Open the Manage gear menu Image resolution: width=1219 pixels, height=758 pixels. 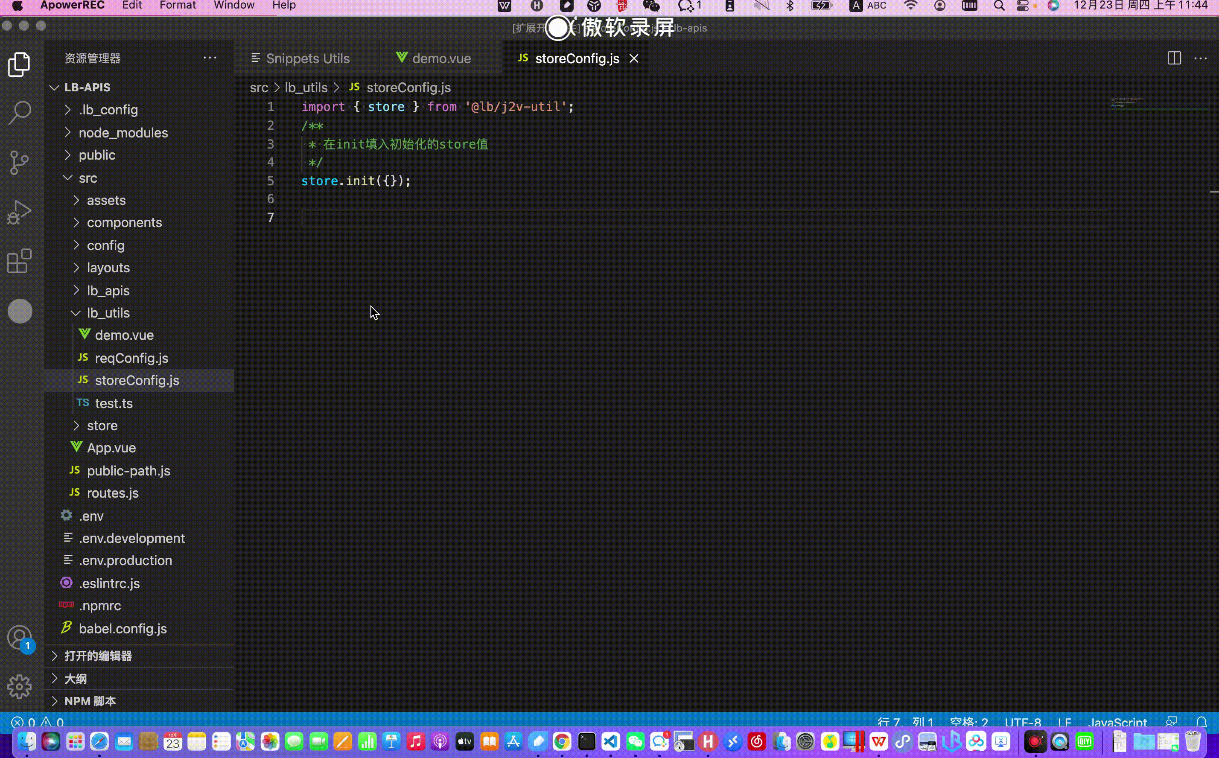20,686
